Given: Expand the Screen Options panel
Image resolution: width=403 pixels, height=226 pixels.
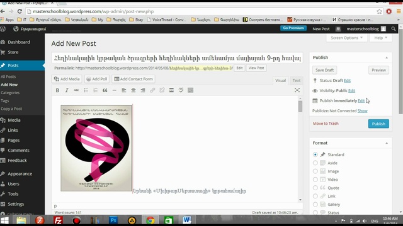Looking at the screenshot, I should (x=347, y=38).
